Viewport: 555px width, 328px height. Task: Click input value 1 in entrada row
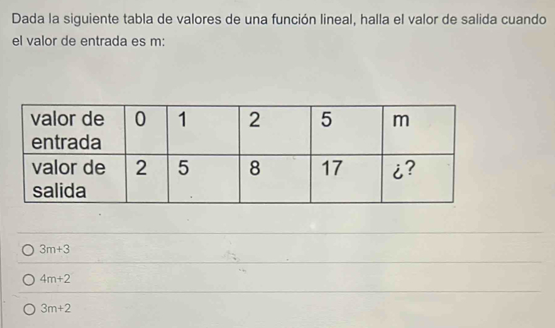183,121
